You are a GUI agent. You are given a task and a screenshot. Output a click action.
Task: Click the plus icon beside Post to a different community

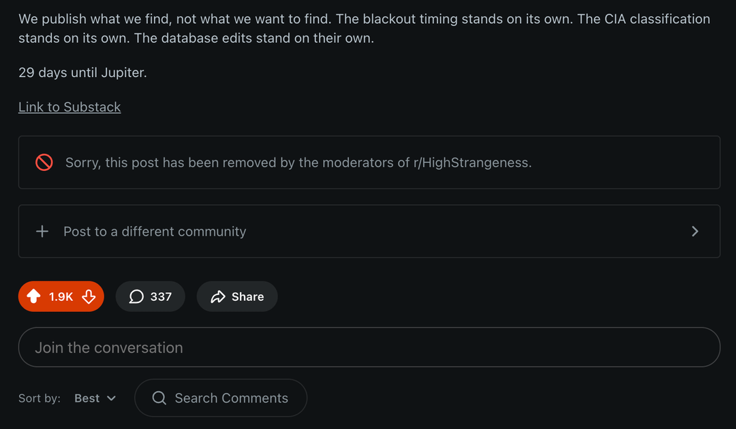(x=42, y=232)
